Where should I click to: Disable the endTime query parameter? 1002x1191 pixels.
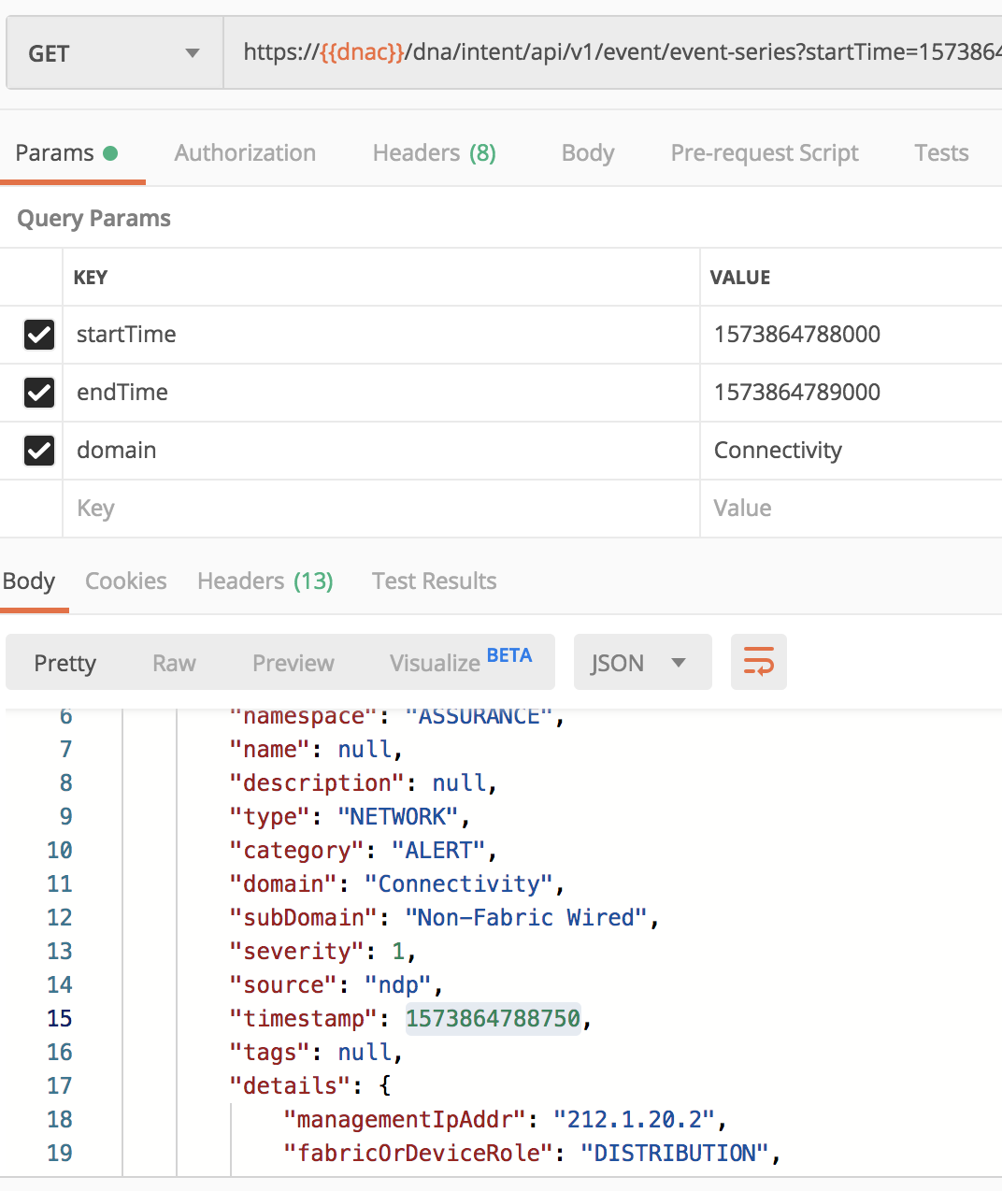click(39, 393)
